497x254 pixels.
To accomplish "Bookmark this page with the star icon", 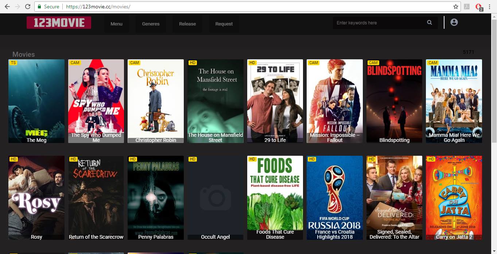I will click(x=455, y=7).
